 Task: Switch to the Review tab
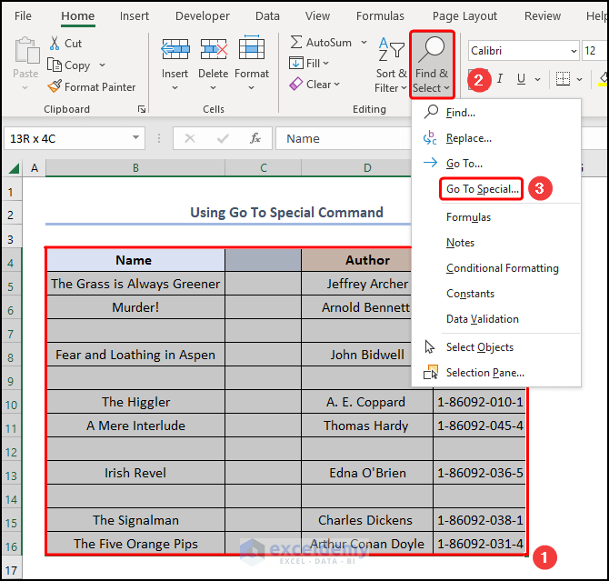543,16
